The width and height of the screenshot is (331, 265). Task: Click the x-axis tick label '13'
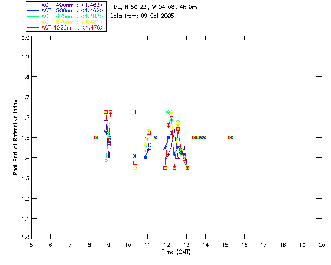tap(186, 245)
